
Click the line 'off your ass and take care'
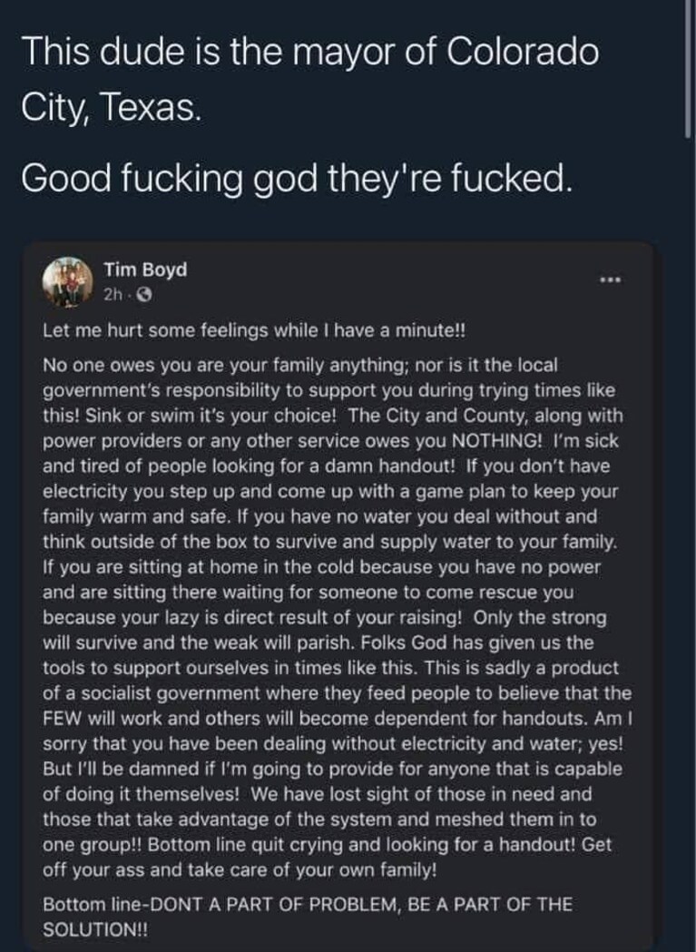pyautogui.click(x=240, y=870)
